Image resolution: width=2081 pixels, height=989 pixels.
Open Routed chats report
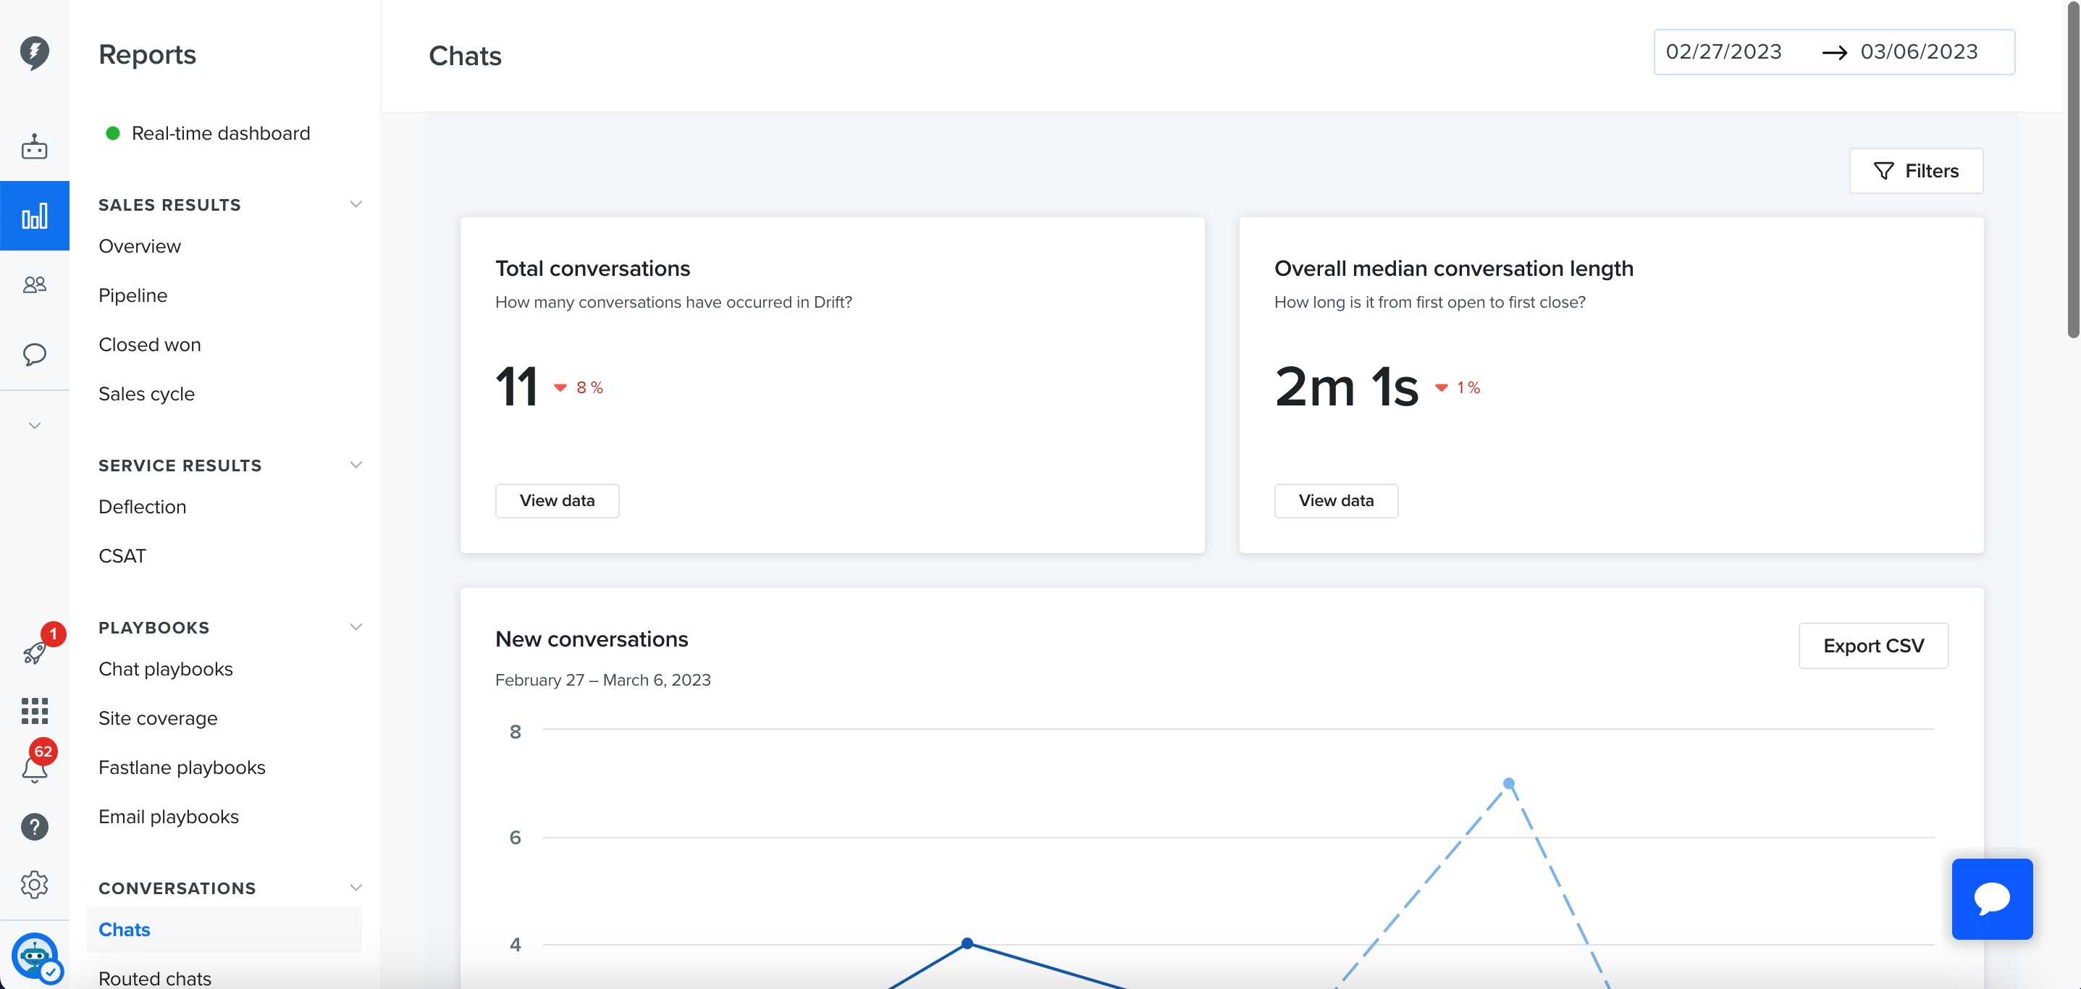click(x=155, y=978)
